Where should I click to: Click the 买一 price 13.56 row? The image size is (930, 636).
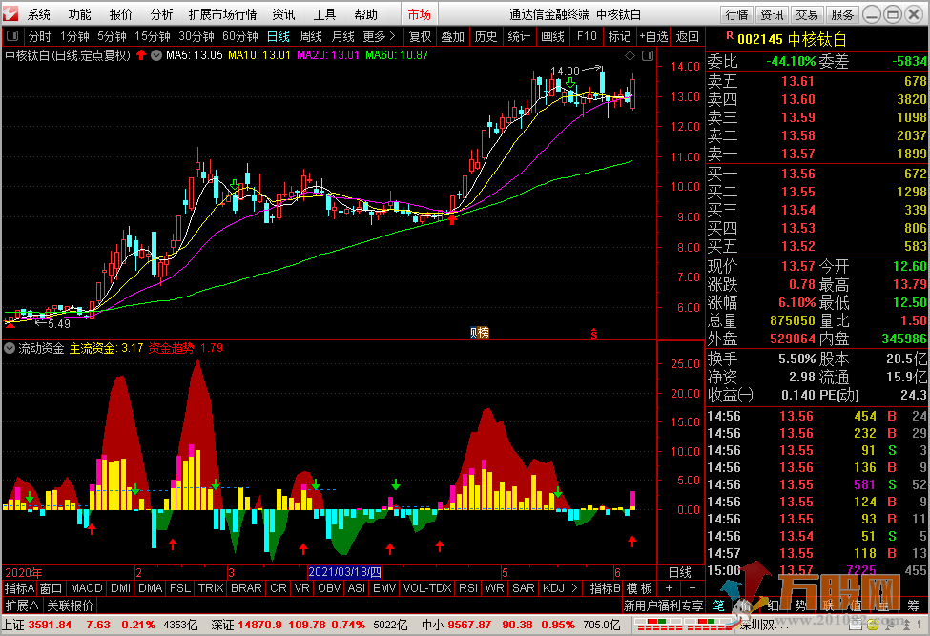click(x=816, y=174)
